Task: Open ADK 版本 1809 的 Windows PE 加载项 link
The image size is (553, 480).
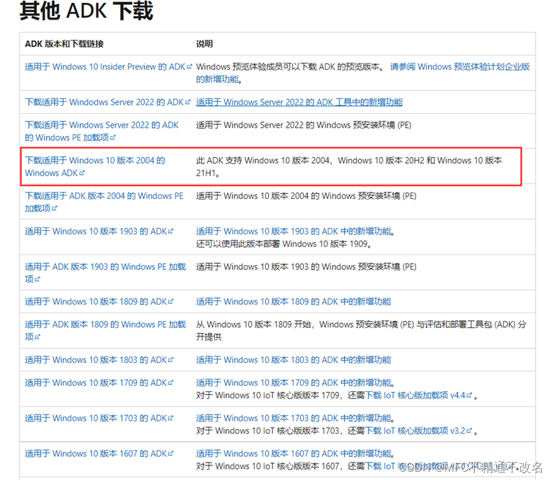Action: [x=105, y=331]
